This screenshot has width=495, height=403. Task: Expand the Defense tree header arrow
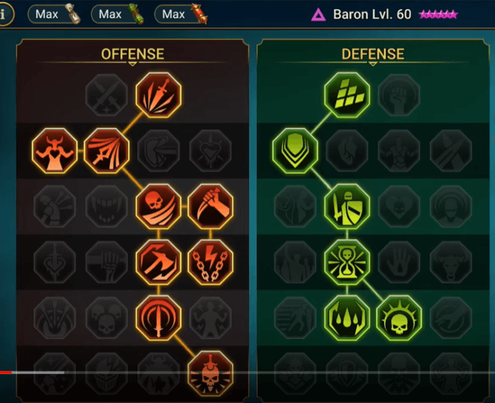pyautogui.click(x=373, y=64)
